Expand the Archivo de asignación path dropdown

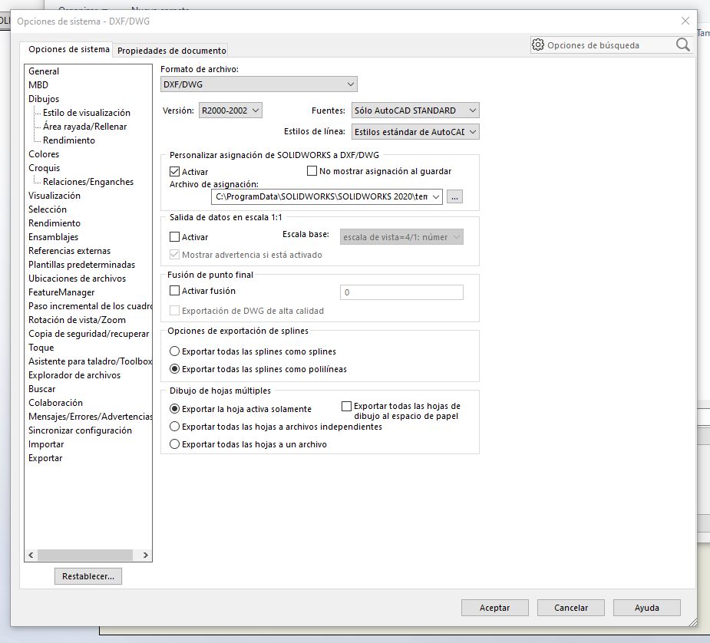click(436, 197)
